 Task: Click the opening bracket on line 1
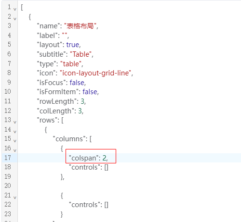22,7
